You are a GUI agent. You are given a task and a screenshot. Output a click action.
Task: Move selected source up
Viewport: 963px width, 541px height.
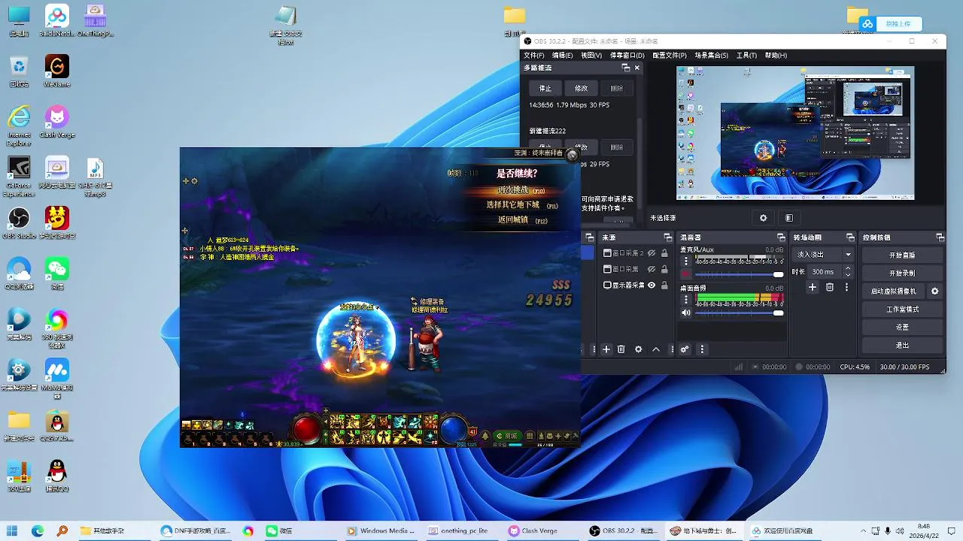tap(656, 349)
